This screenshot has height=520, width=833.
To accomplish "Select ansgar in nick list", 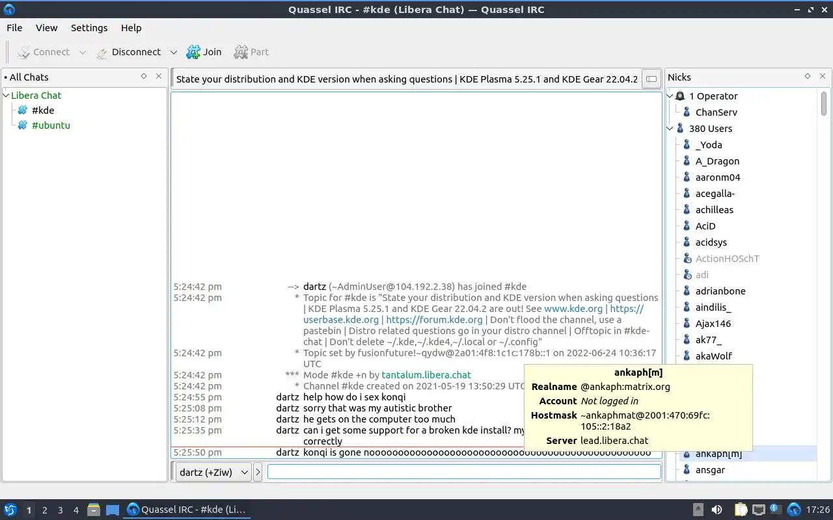I will click(x=710, y=470).
